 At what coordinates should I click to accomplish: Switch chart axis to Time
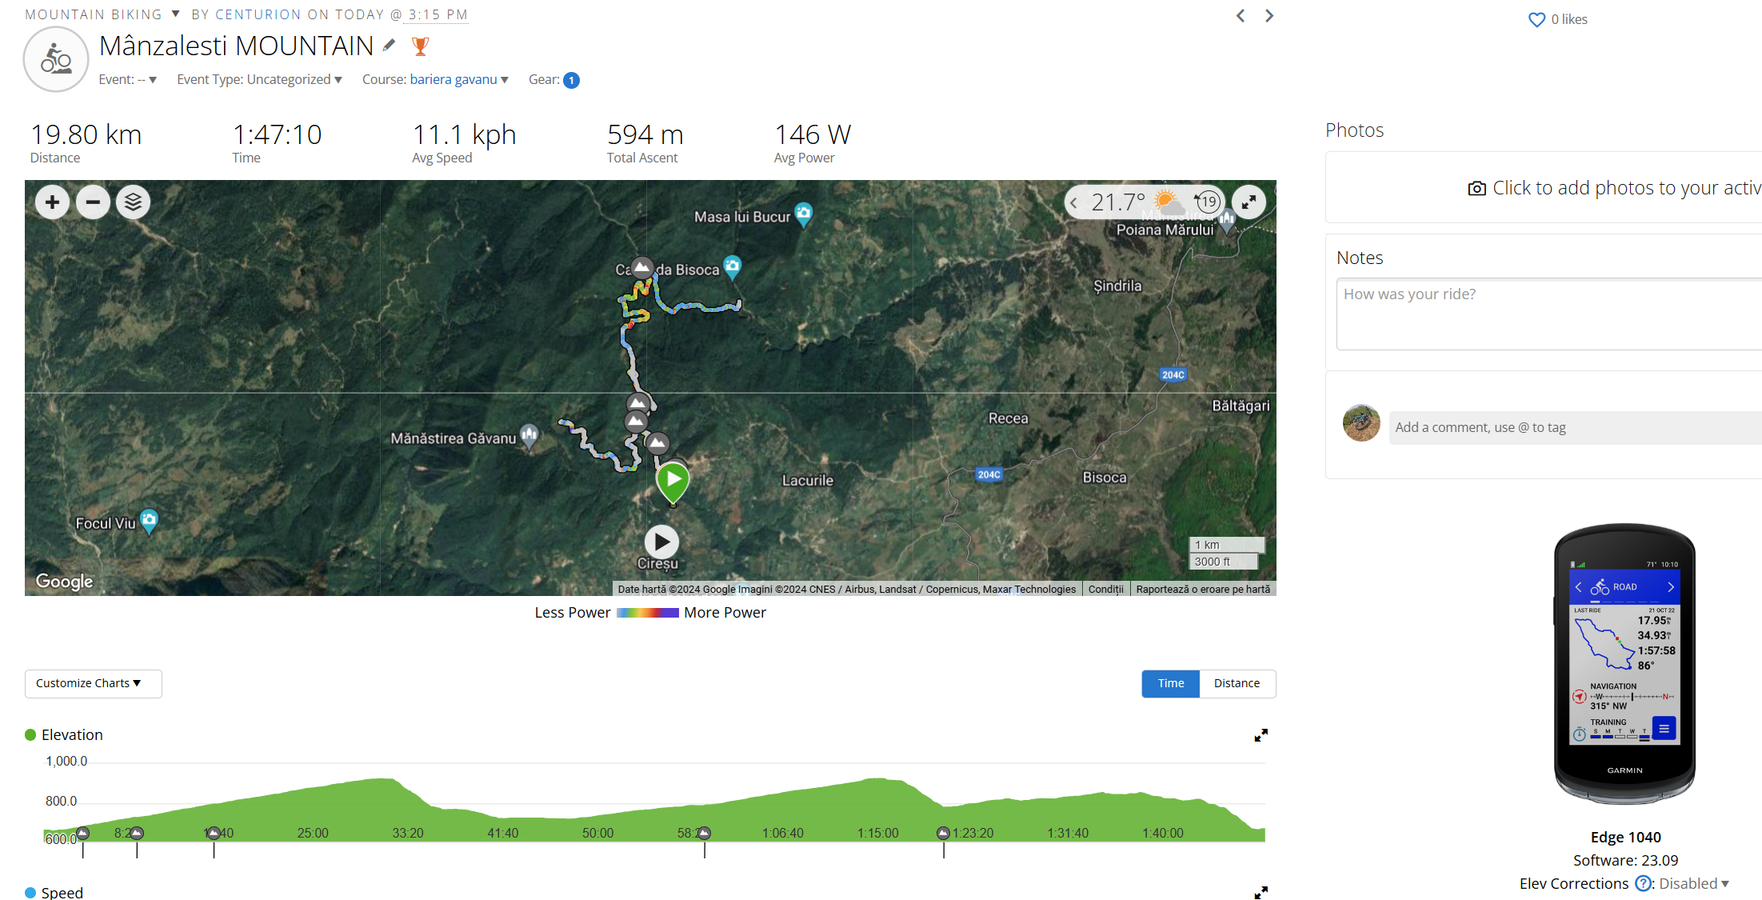tap(1171, 684)
